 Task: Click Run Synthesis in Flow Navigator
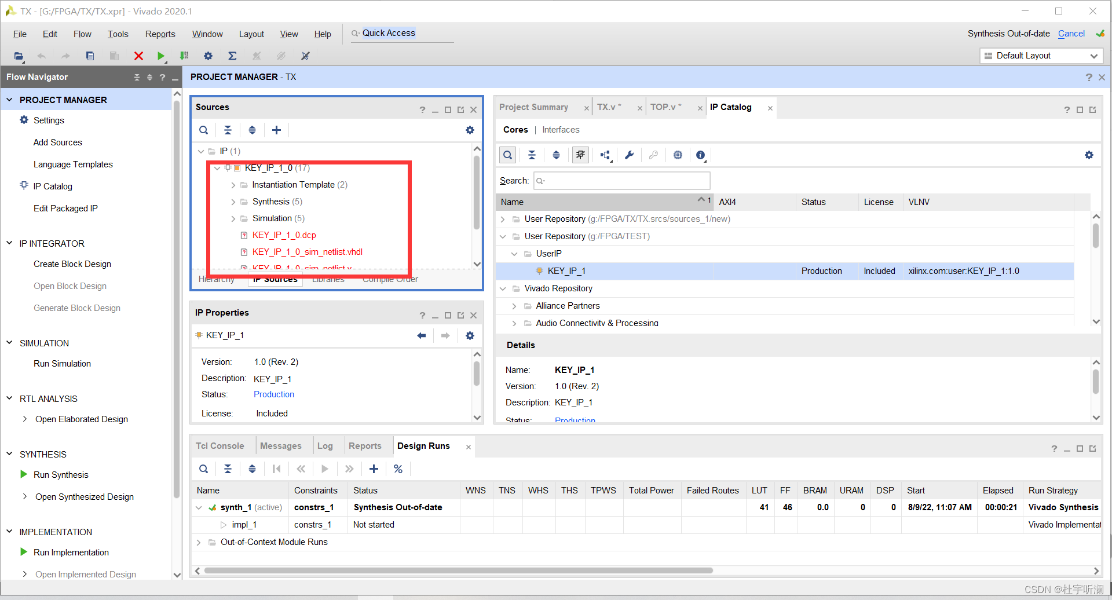[x=61, y=475]
